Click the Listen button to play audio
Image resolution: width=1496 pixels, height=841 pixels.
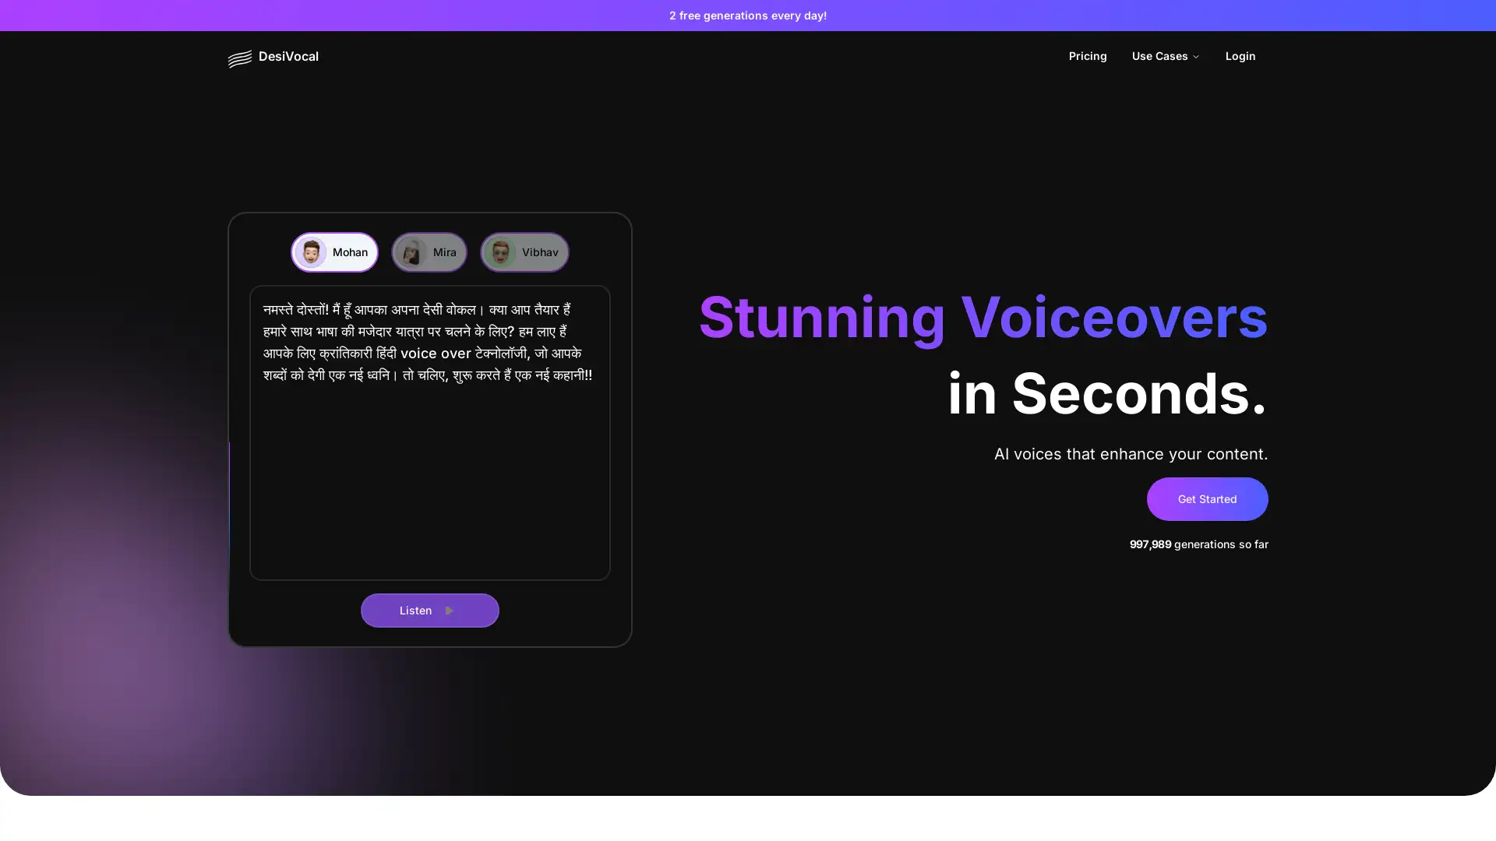pos(429,610)
